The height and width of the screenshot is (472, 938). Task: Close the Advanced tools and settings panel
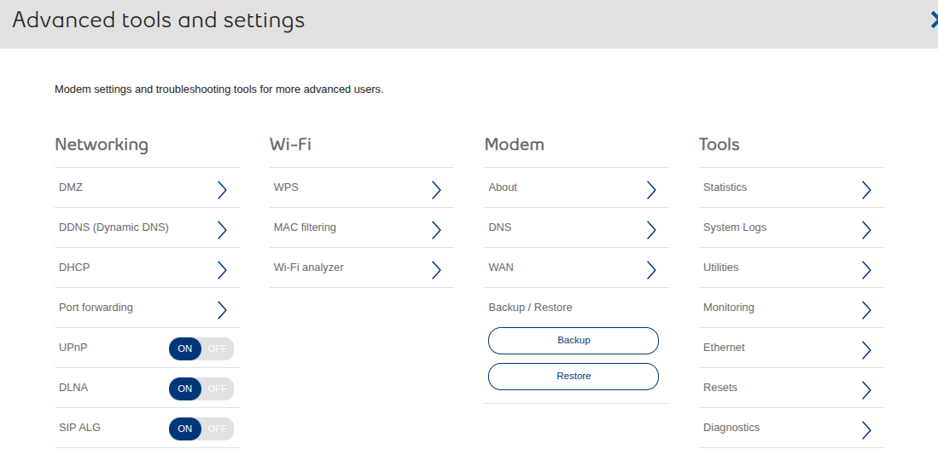(933, 21)
